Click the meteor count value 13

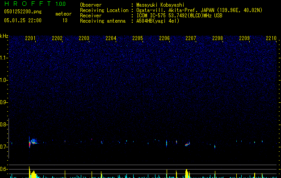point(65,20)
